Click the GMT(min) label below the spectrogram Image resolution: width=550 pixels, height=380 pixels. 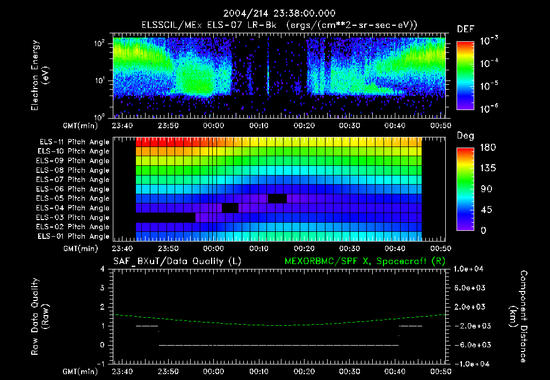point(81,126)
